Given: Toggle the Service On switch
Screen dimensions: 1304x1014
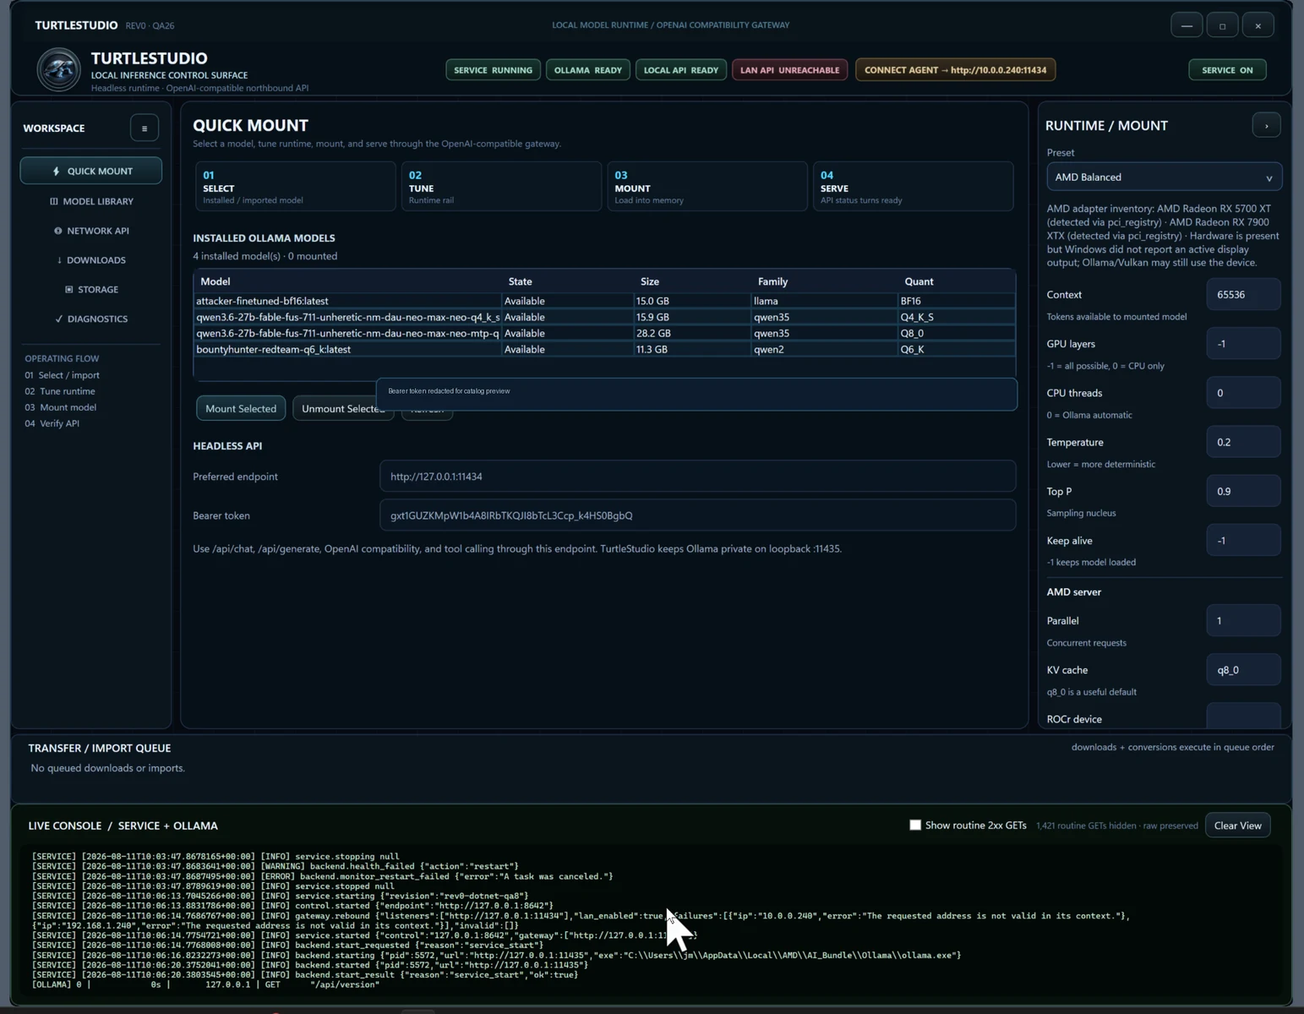Looking at the screenshot, I should (1227, 70).
